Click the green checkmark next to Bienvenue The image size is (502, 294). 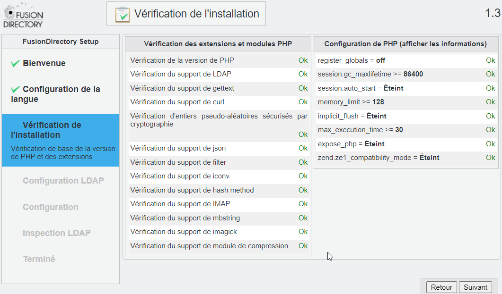(x=15, y=64)
